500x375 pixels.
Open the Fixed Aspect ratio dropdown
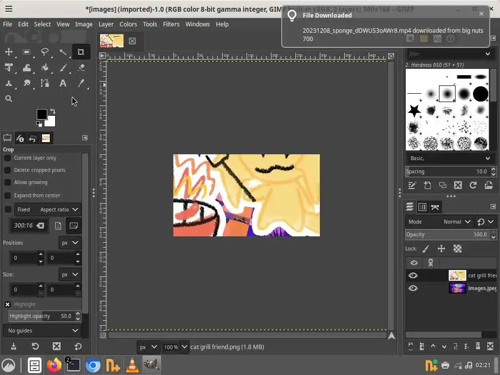click(x=48, y=209)
